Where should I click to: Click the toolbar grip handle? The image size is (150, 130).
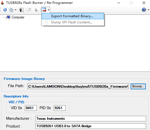click(x=1, y=10)
